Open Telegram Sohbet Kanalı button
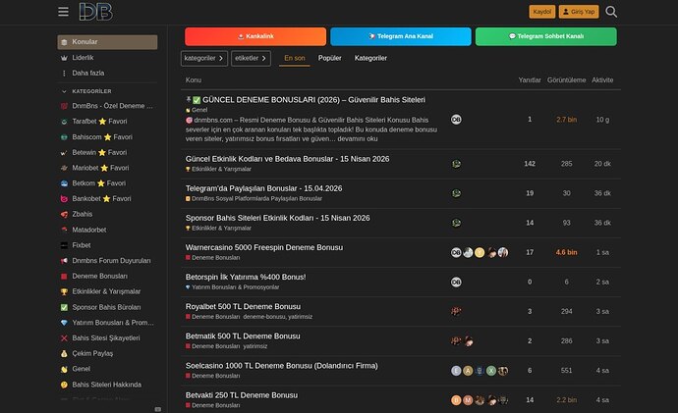This screenshot has height=413, width=678. coord(546,36)
